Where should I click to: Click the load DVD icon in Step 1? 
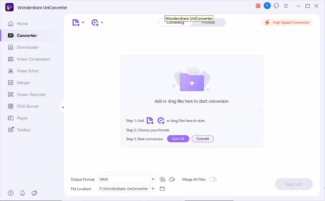(x=161, y=121)
